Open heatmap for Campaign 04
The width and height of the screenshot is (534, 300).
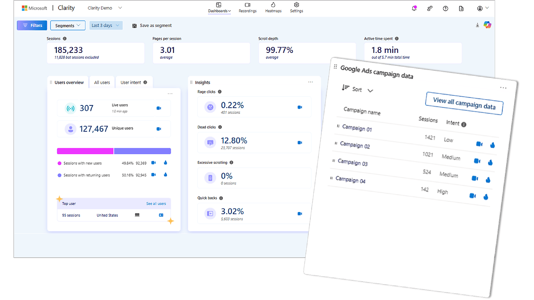tap(486, 197)
